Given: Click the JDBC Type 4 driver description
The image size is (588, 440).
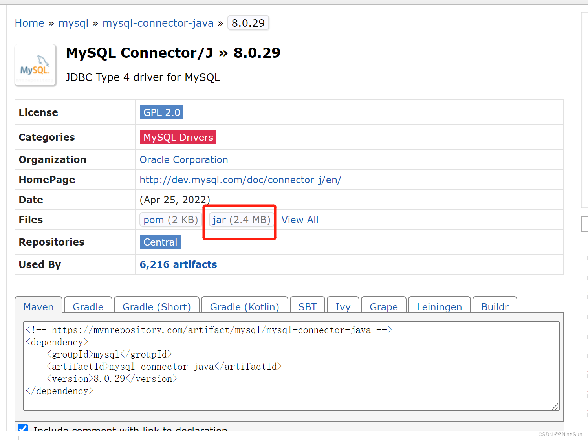Looking at the screenshot, I should (143, 77).
